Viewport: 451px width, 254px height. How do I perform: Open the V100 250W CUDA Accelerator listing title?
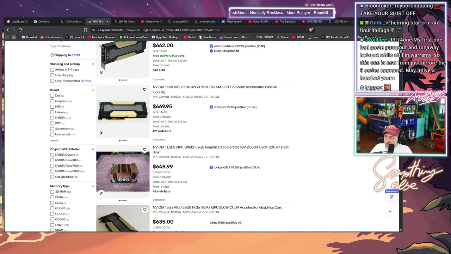(x=217, y=207)
